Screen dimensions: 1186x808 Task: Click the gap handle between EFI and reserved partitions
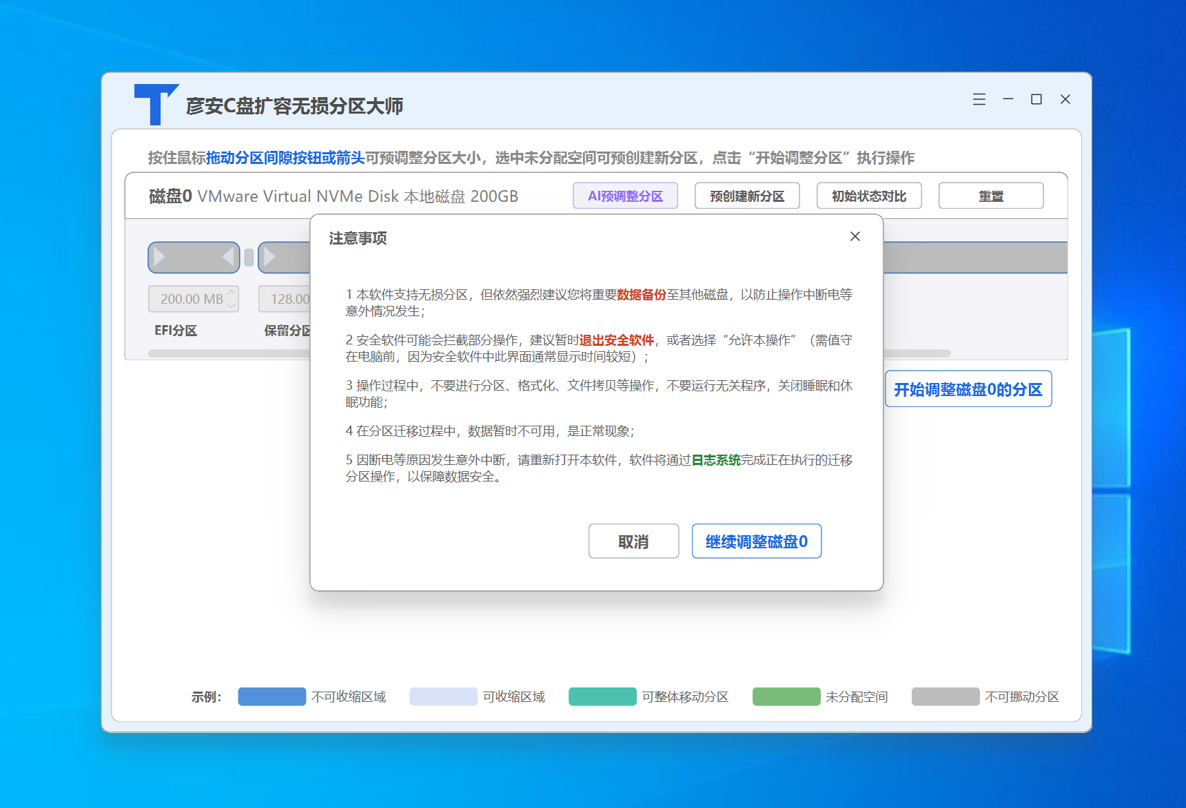[x=249, y=258]
